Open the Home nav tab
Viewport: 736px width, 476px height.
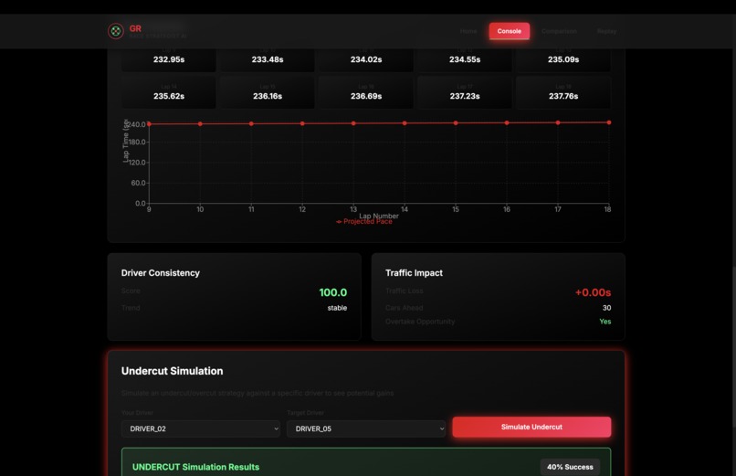pyautogui.click(x=468, y=31)
